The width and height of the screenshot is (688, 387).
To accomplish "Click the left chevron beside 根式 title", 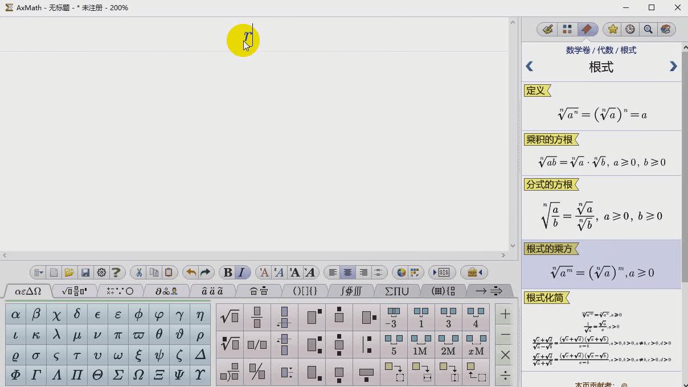I will pos(529,66).
